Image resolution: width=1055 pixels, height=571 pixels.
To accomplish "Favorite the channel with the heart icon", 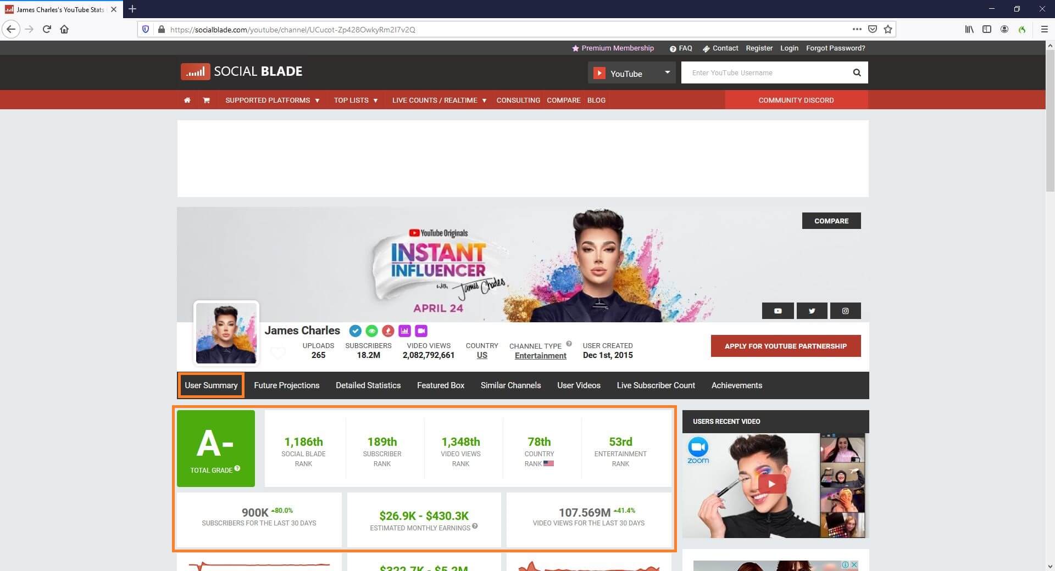I will point(278,352).
